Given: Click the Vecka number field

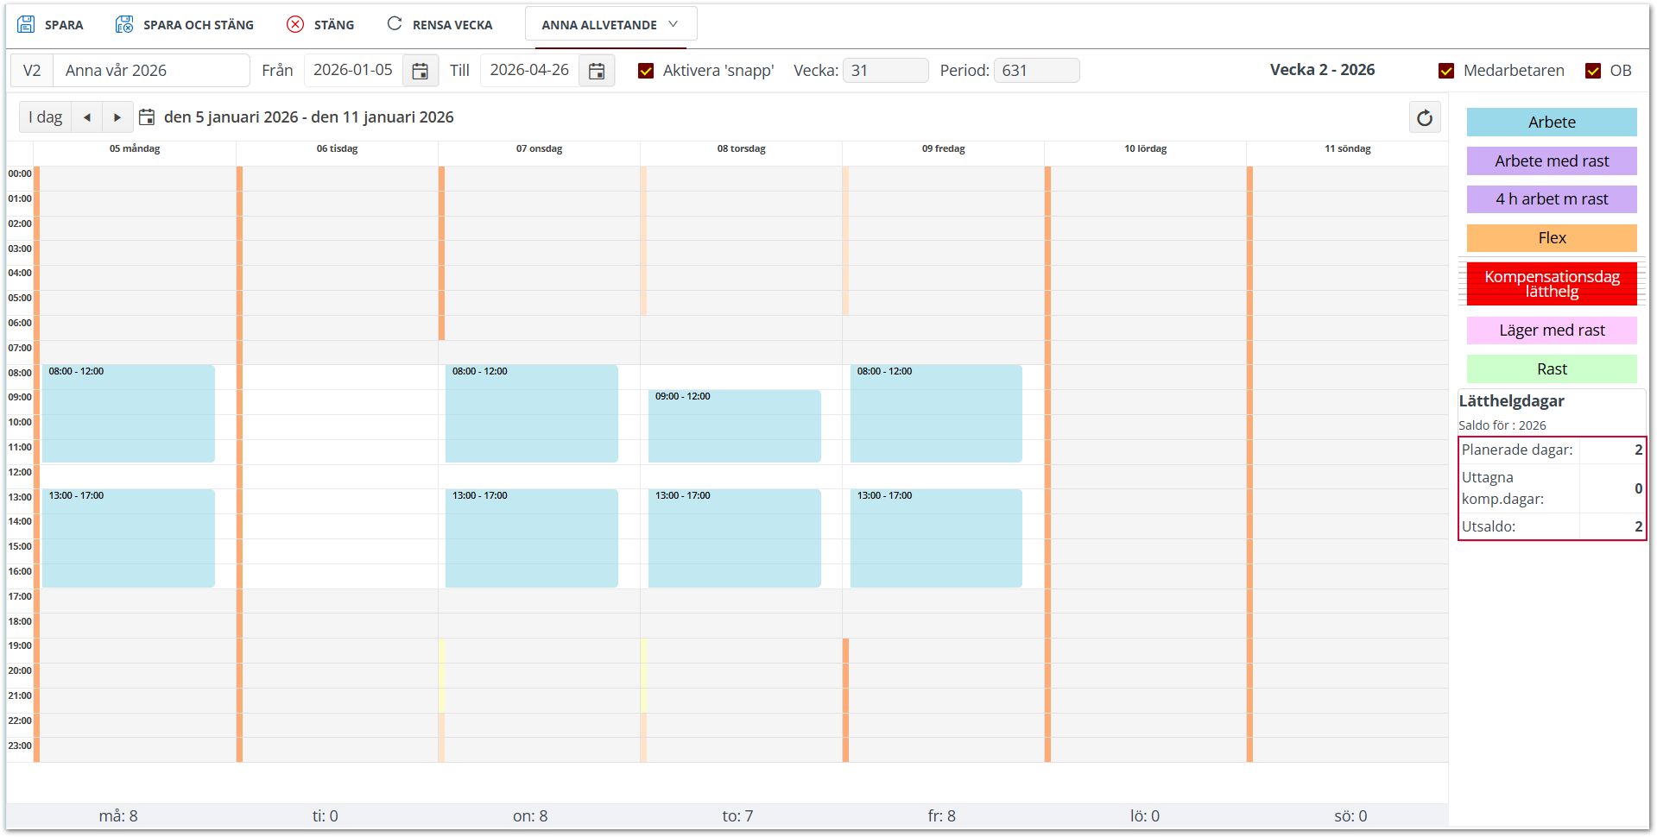Looking at the screenshot, I should [885, 71].
